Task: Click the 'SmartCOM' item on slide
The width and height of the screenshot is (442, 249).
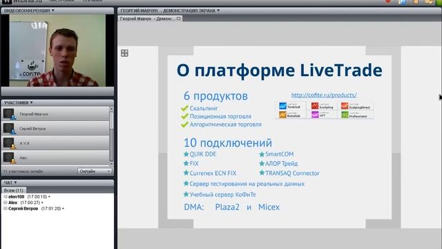Action: click(x=279, y=154)
